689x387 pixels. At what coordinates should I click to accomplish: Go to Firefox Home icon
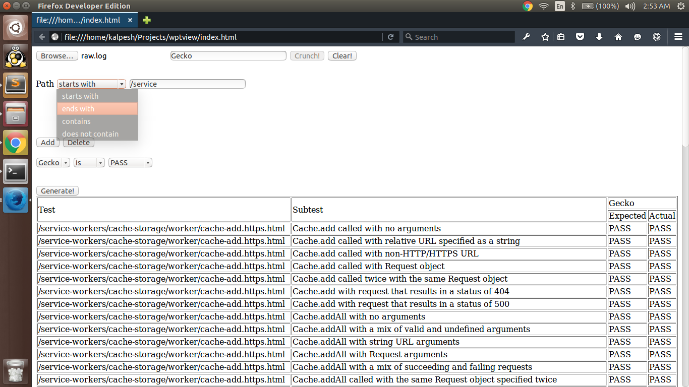[618, 37]
